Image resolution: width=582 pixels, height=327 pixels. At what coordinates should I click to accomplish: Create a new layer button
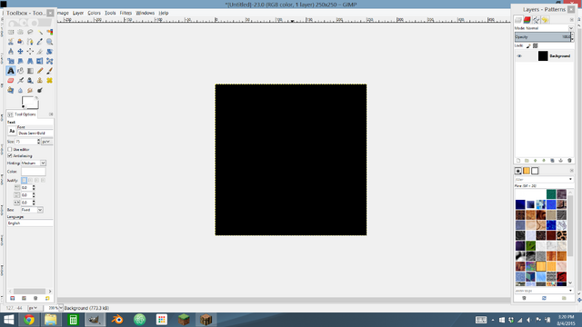(x=518, y=161)
